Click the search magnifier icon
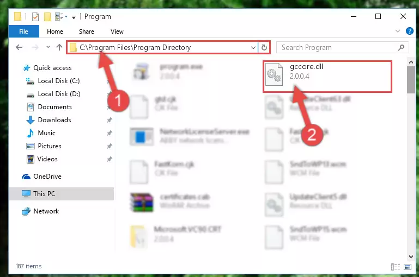Image resolution: width=419 pixels, height=277 pixels. (x=401, y=47)
